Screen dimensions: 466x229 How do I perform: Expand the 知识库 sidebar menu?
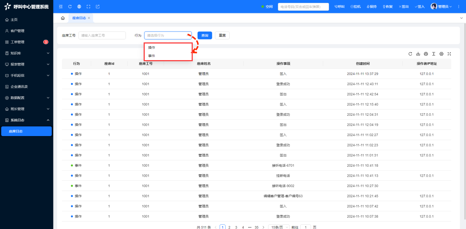(27, 53)
